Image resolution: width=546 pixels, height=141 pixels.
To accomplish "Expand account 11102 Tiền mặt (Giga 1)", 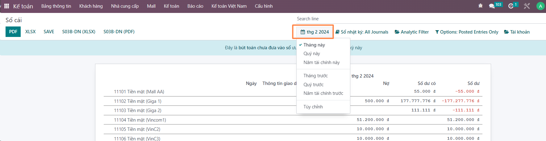I will (138, 101).
